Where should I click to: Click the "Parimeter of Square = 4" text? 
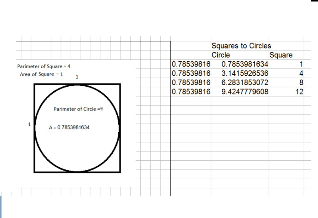(x=44, y=66)
